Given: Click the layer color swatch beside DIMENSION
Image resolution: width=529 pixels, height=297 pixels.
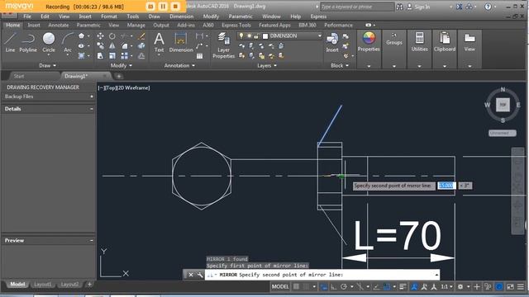Looking at the screenshot, I should (x=265, y=36).
